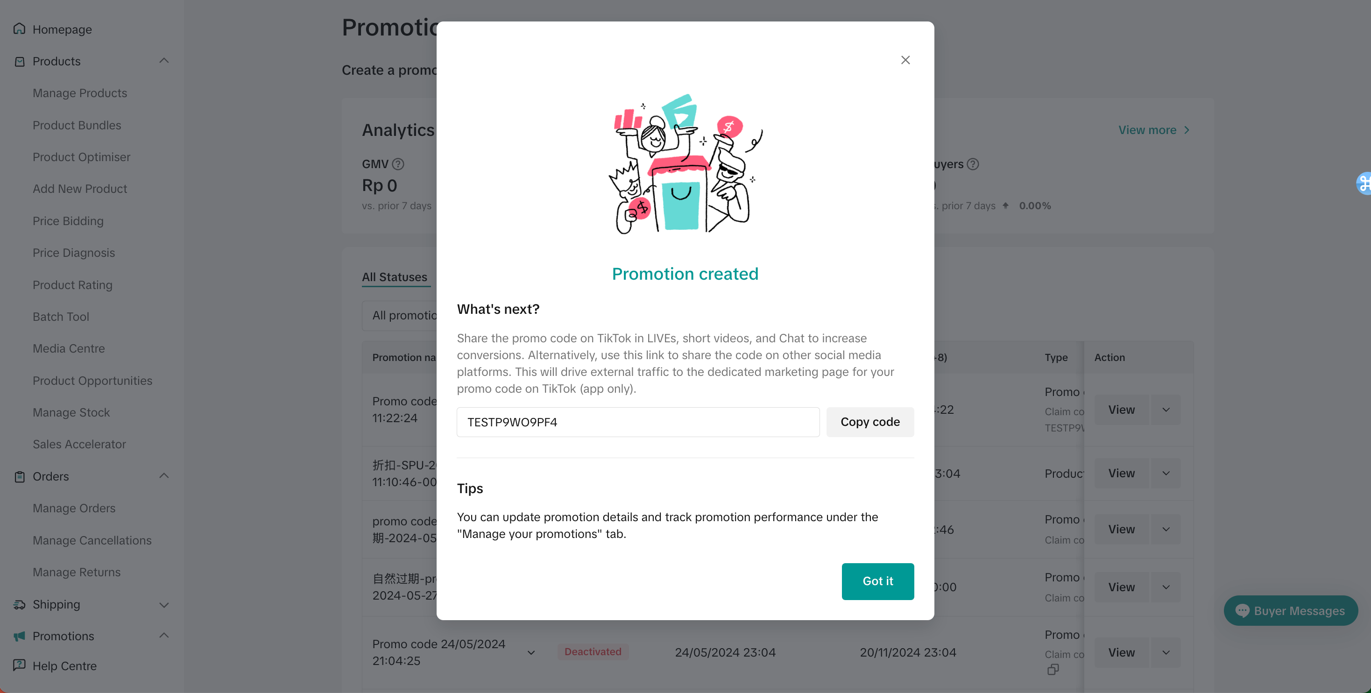The image size is (1371, 693).
Task: Click the Orders clipboard icon
Action: click(x=19, y=476)
